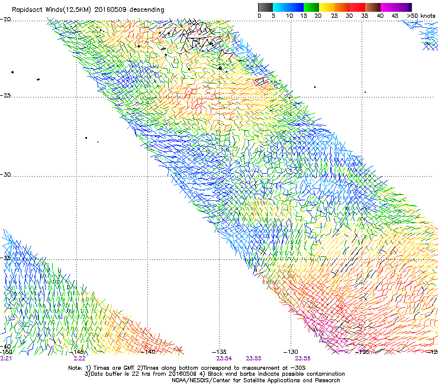Click the note line starting "3)Data buffer is 22 hrs"
The height and width of the screenshot is (384, 438).
[x=214, y=374]
